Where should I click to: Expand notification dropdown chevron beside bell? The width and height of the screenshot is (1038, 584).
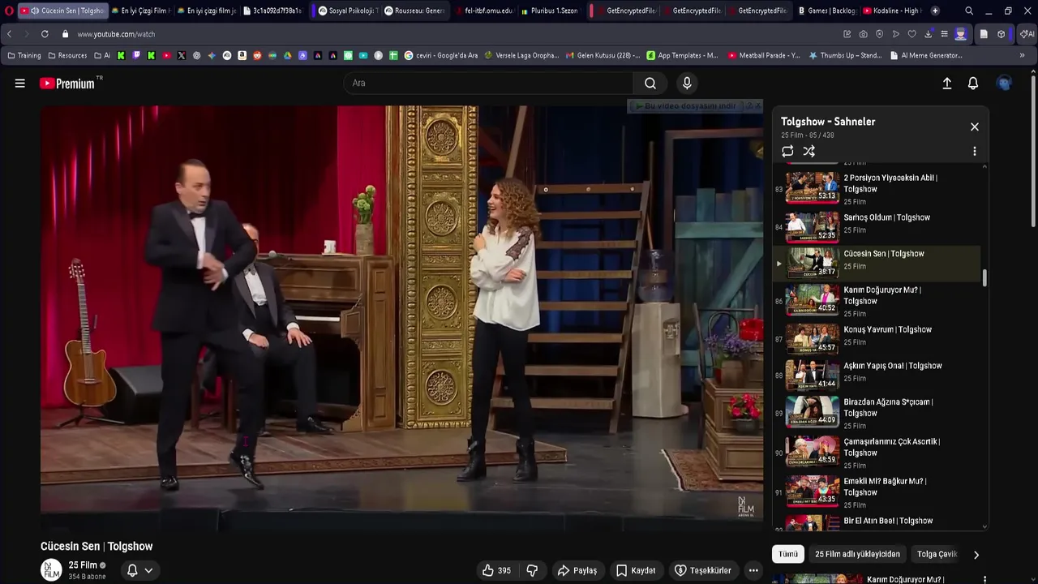[148, 570]
